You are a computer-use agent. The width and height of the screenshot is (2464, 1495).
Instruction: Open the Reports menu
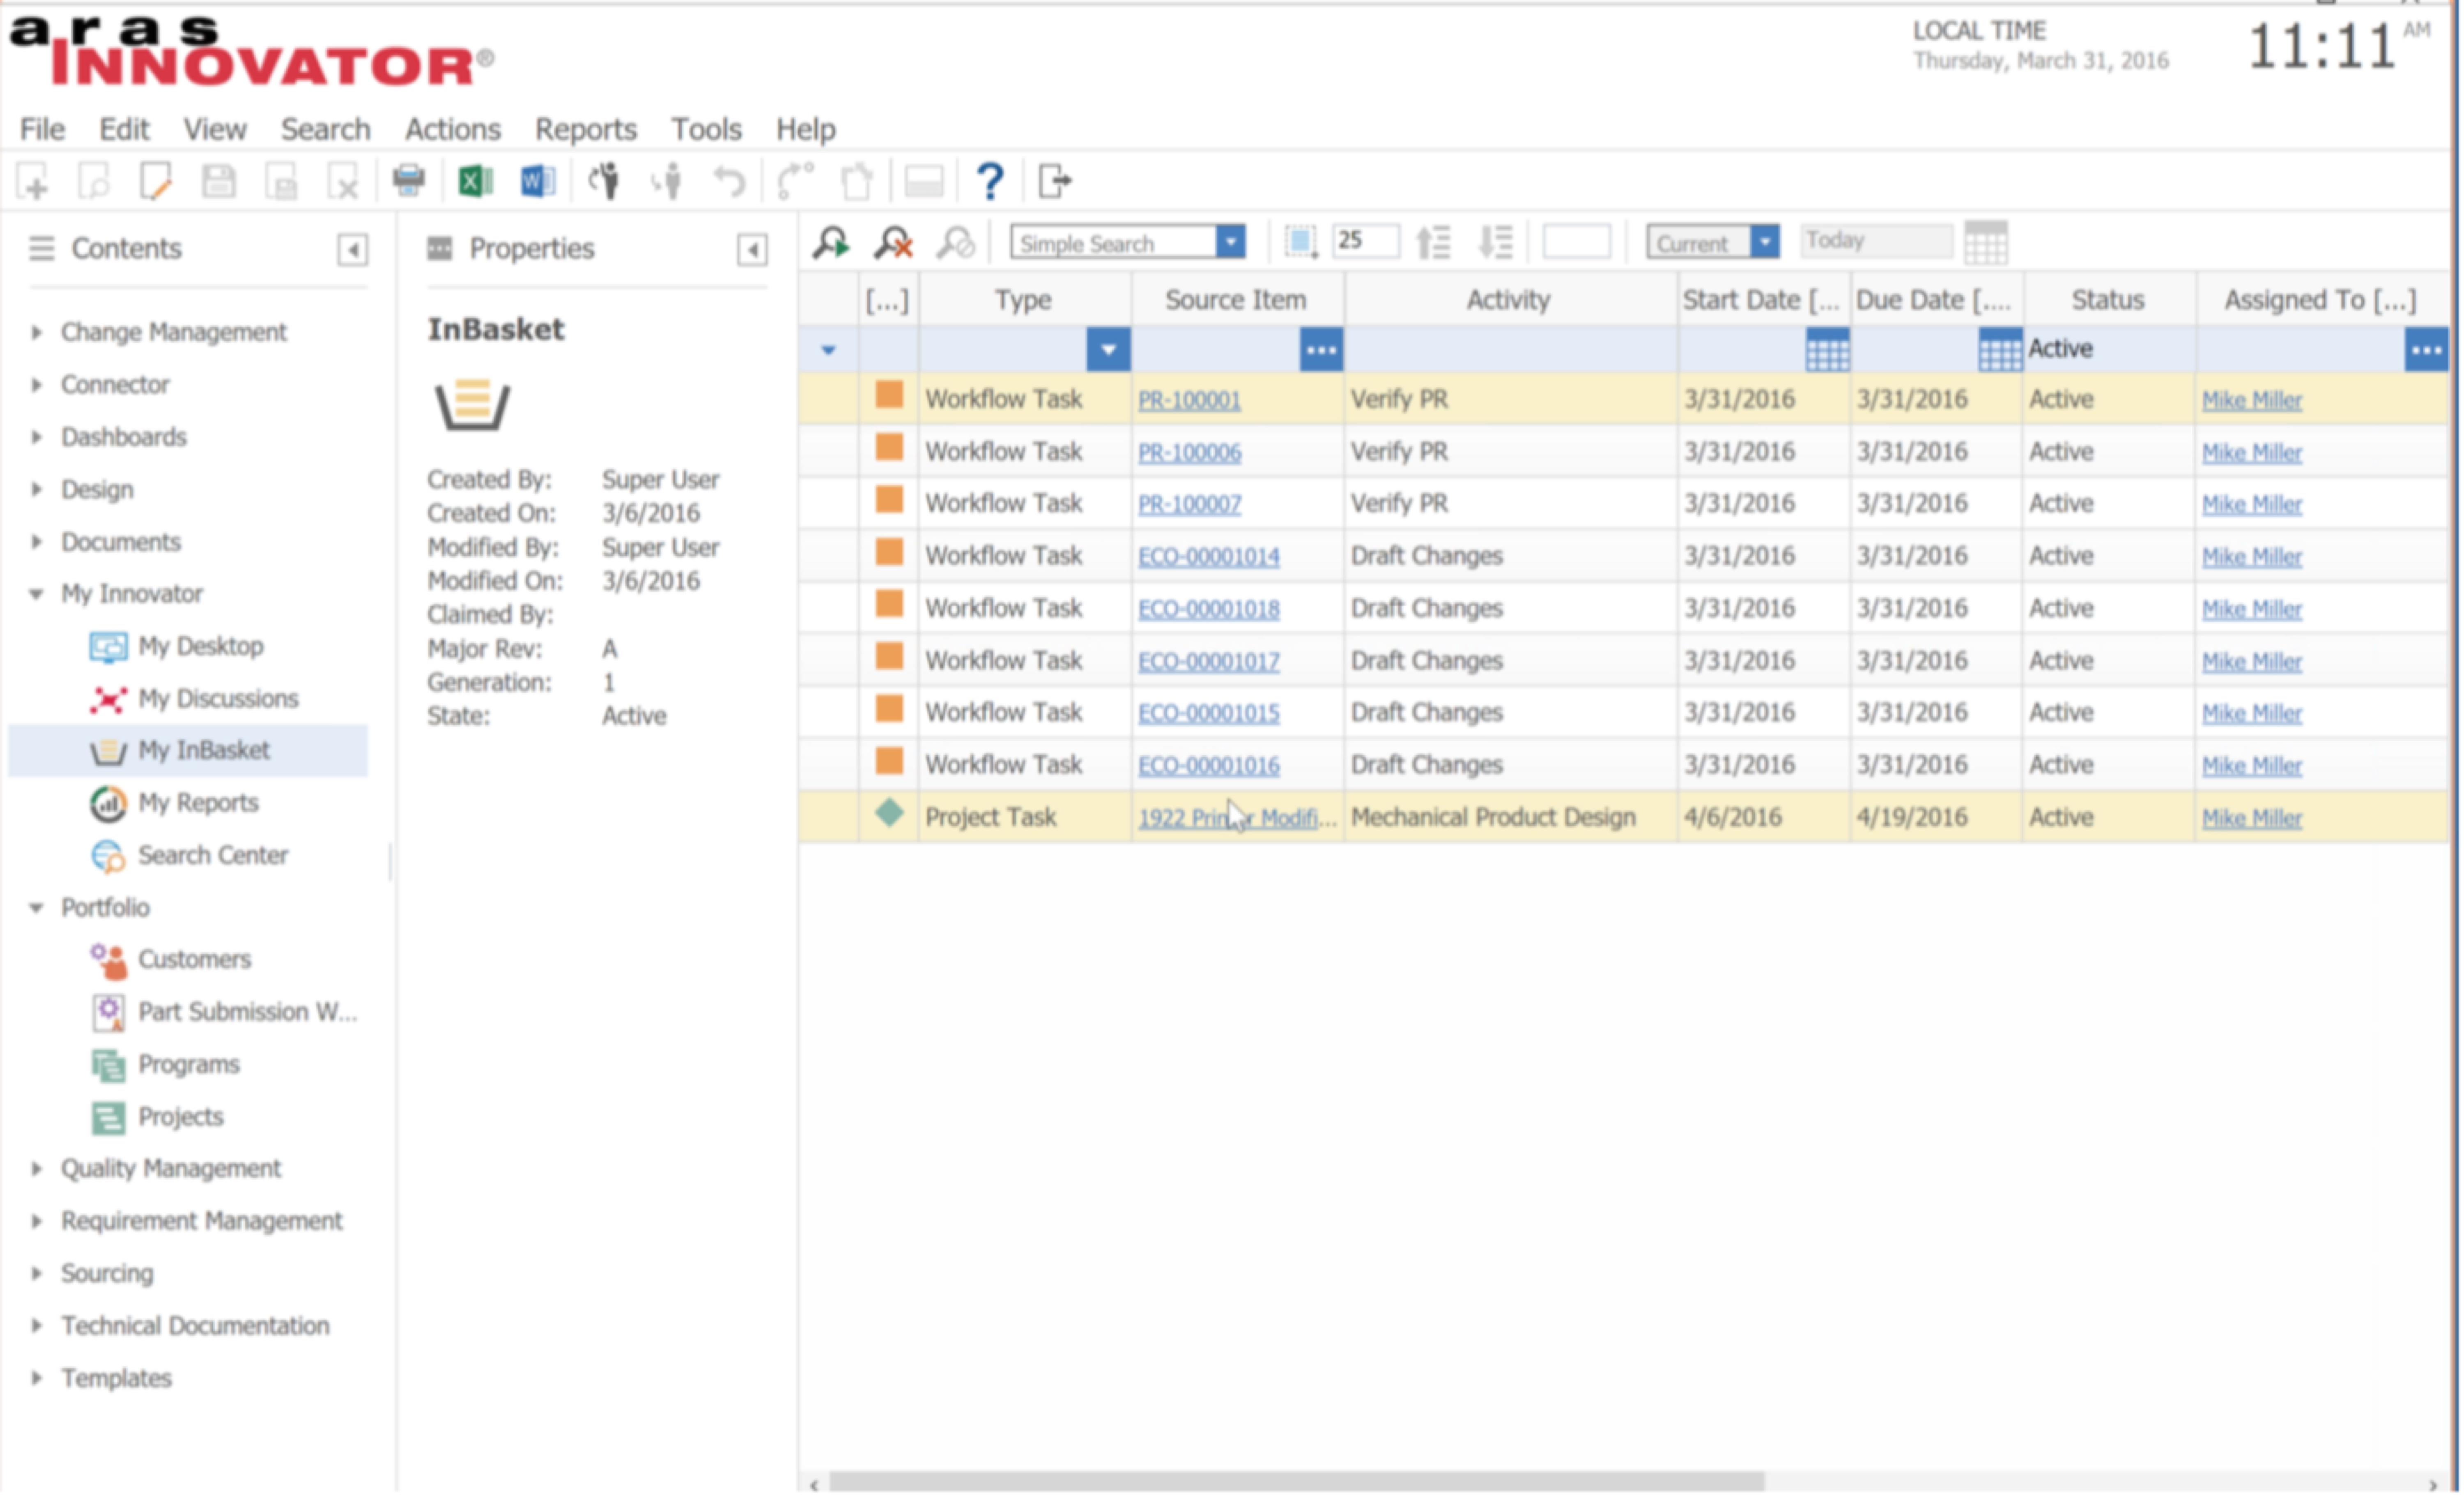[585, 129]
